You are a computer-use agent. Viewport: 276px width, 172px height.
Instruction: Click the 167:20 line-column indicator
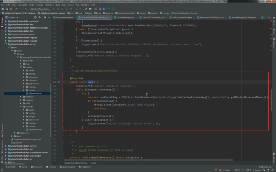click(236, 170)
